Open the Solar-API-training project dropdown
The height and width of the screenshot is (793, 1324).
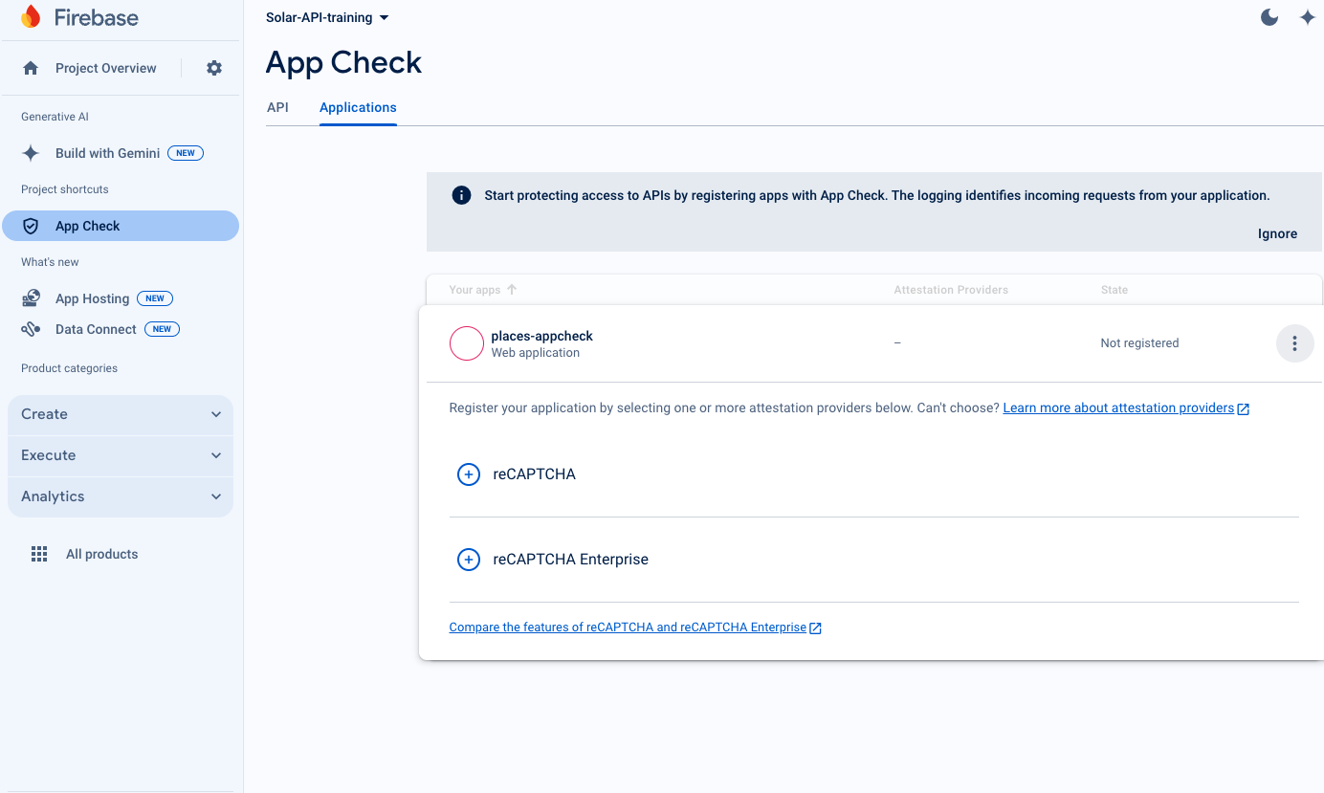[327, 17]
